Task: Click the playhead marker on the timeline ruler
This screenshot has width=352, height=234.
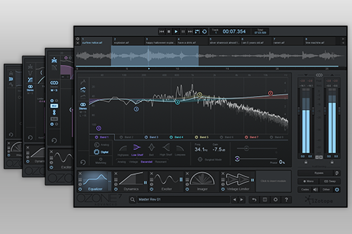Action: point(149,68)
